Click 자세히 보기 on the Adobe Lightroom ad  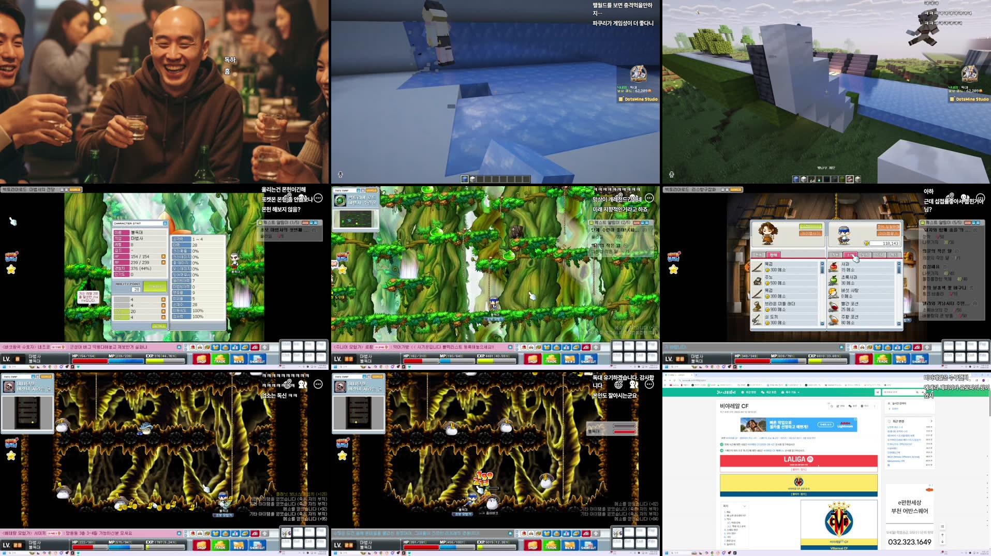tap(825, 424)
